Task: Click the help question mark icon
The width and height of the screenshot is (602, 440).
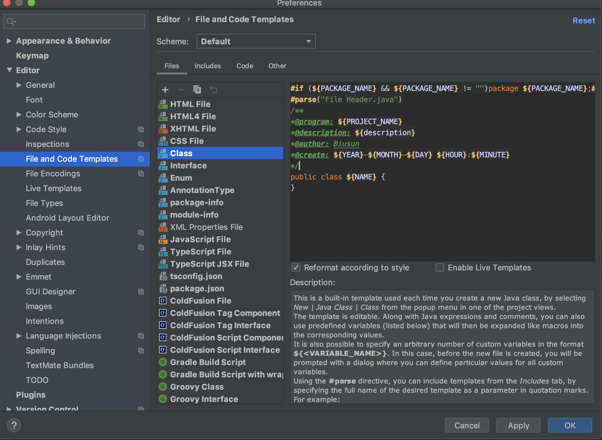Action: coord(14,426)
